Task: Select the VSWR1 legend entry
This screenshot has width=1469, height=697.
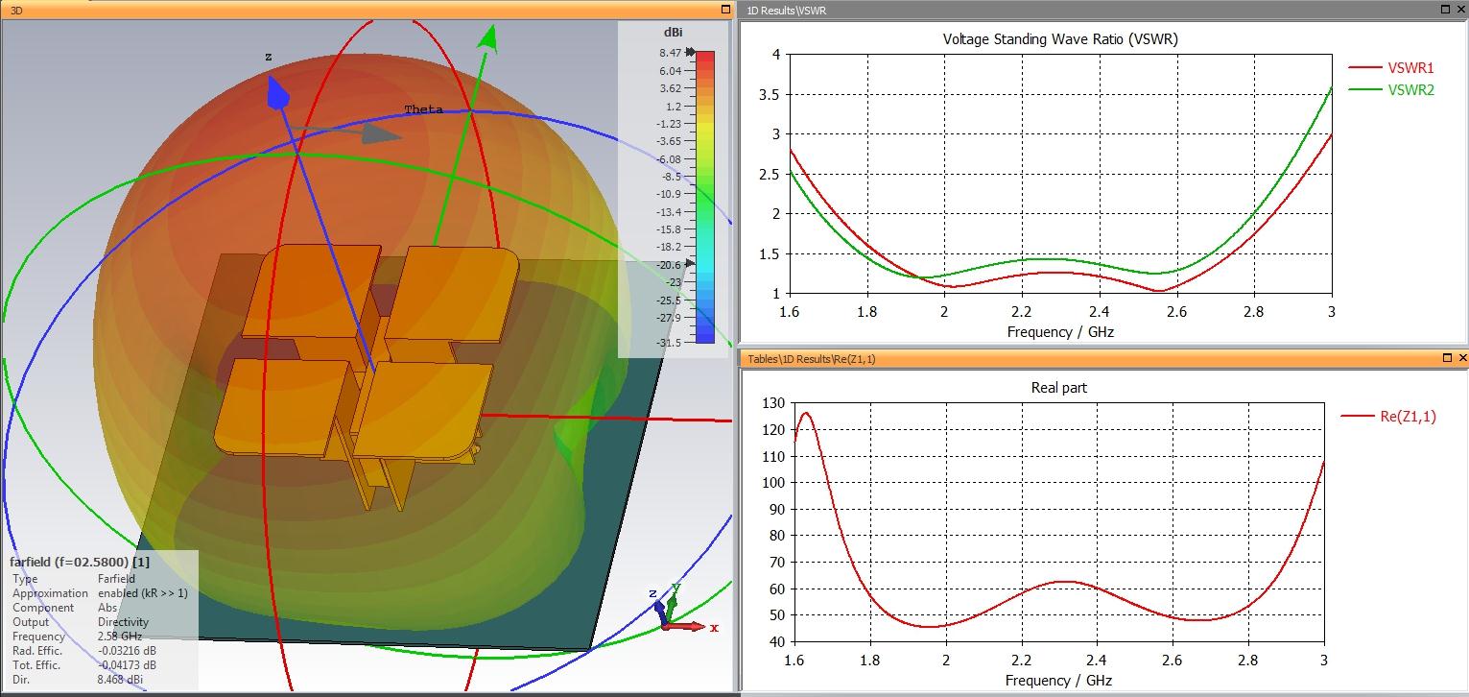Action: coord(1391,68)
